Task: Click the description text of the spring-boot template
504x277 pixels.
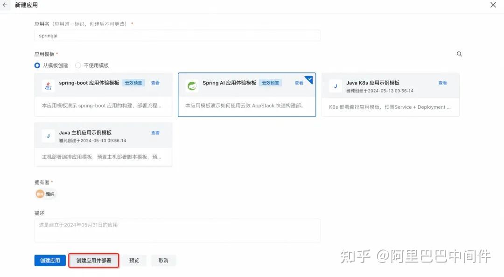Action: click(x=102, y=106)
